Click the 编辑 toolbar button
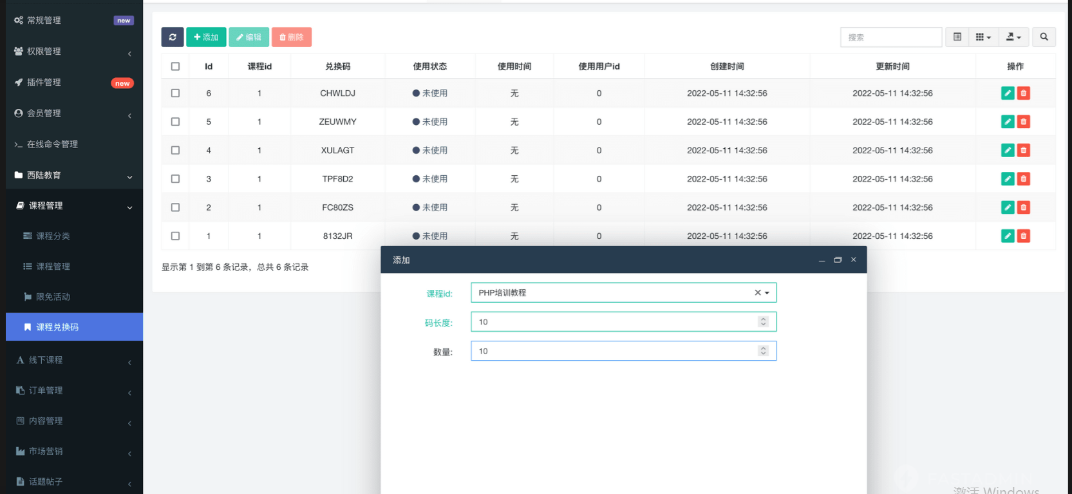 click(x=249, y=37)
